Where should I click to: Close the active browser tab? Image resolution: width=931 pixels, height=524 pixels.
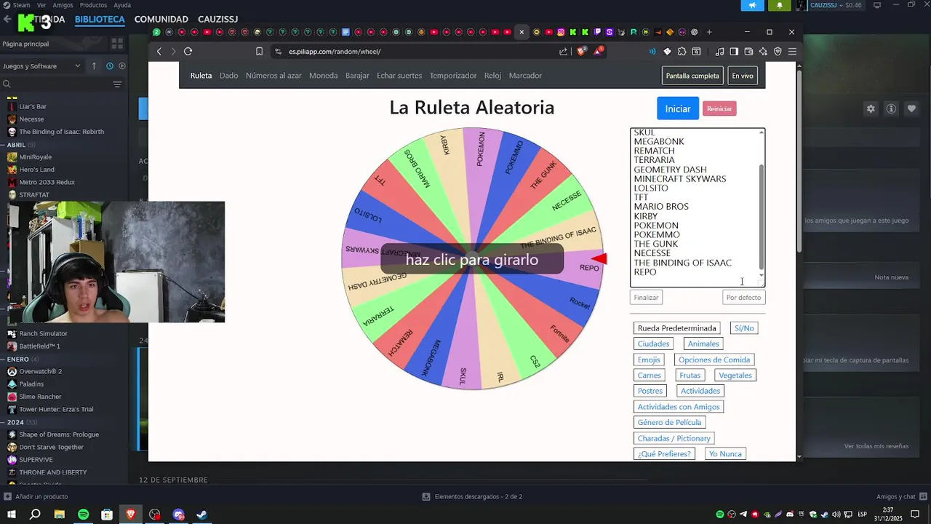pyautogui.click(x=522, y=32)
